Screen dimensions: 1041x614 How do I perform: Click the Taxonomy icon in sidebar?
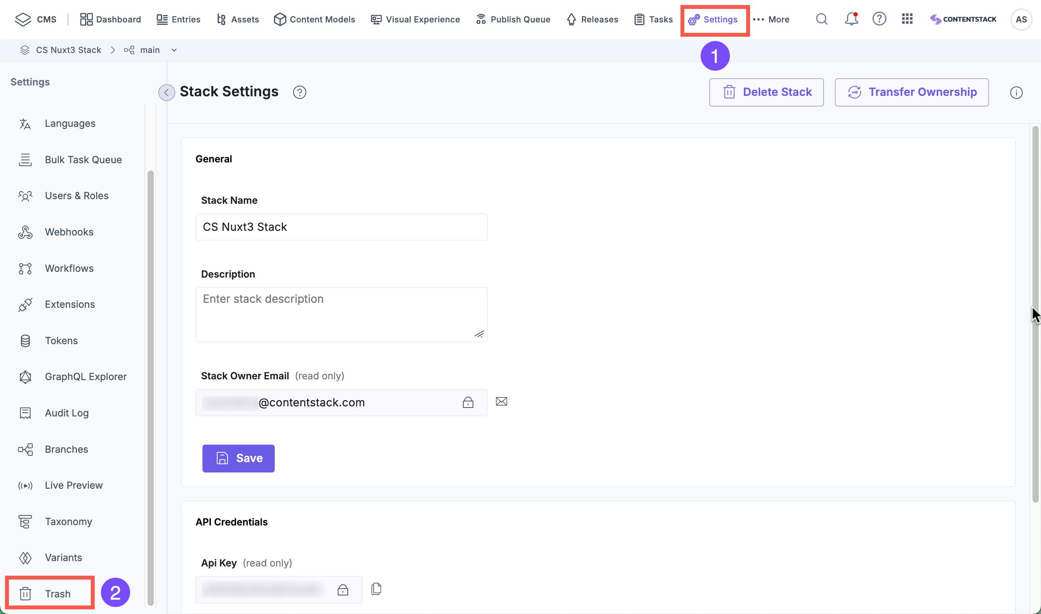[25, 522]
